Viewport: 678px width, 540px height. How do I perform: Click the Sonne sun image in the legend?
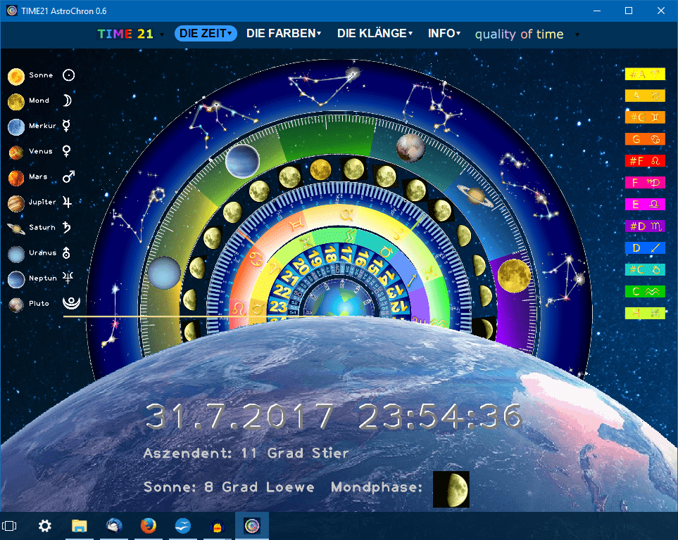[x=16, y=77]
